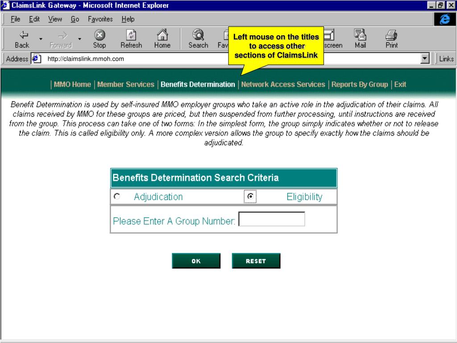Screen dimensions: 457x343
Task: Click the Please Enter A Group Number label
Action: [x=174, y=221]
